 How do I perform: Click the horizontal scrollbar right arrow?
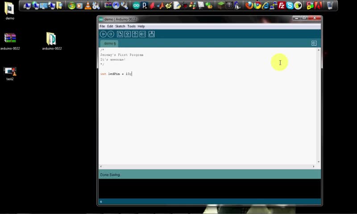pos(314,166)
